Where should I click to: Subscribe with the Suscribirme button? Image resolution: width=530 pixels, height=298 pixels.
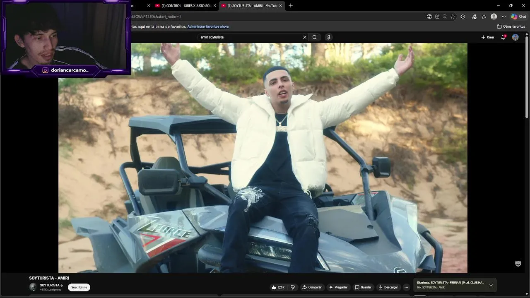tap(79, 287)
